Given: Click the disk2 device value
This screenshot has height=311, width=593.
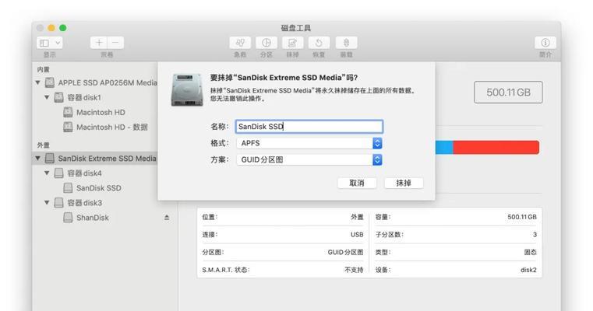Looking at the screenshot, I should click(x=528, y=270).
